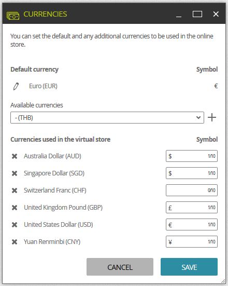Click the Yuan Renminbi symbol field
The image size is (228, 286).
point(192,242)
